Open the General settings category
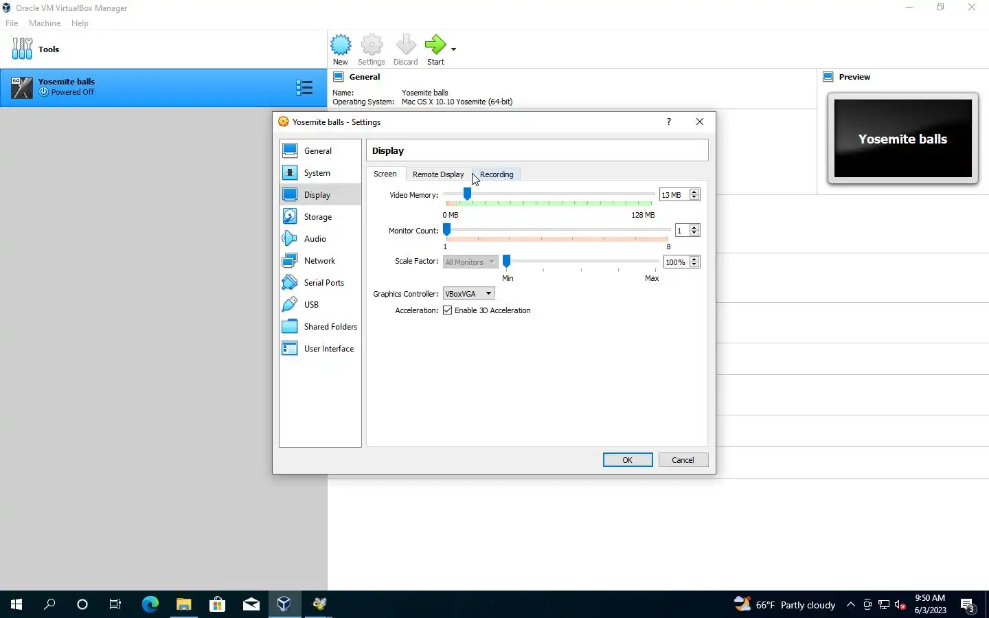Viewport: 989px width, 618px height. [x=320, y=151]
